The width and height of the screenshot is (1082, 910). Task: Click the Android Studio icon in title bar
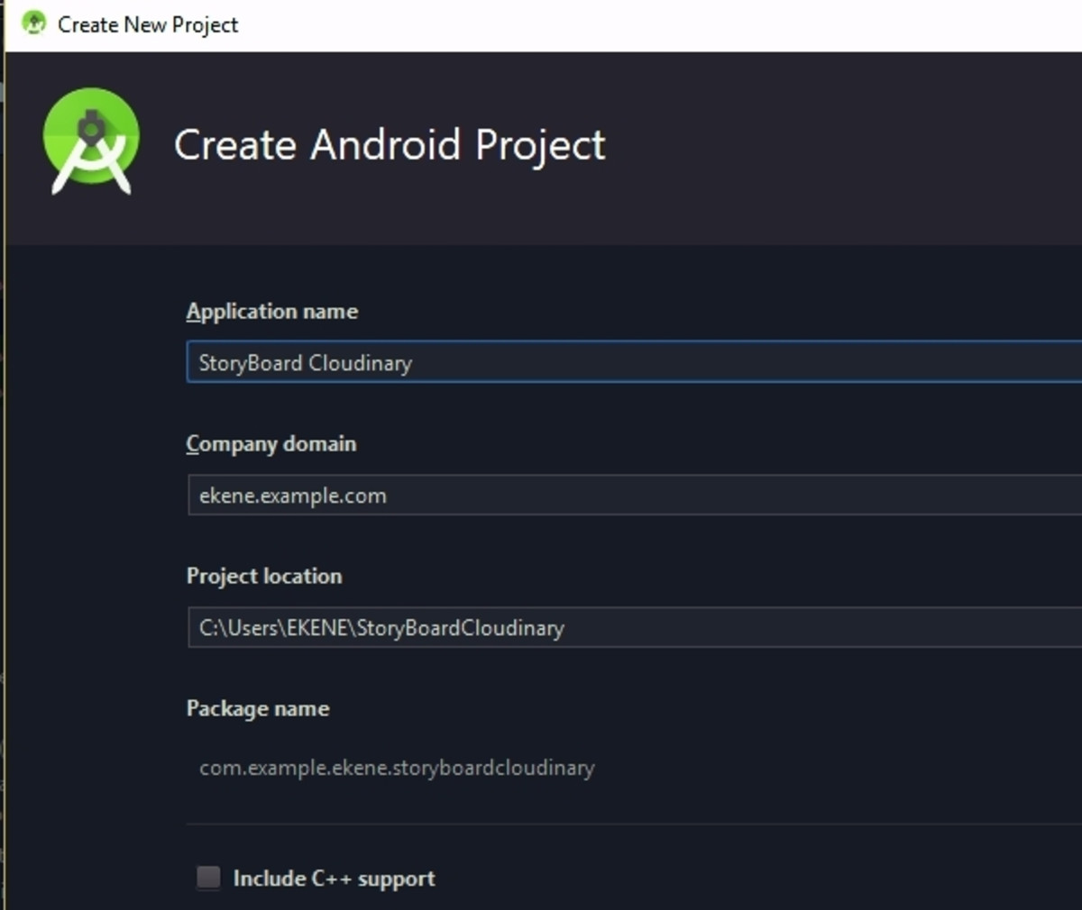(x=33, y=23)
